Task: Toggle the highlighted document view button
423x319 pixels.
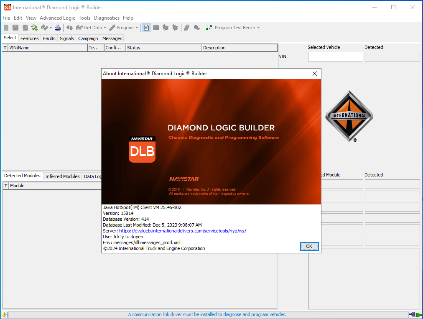Action: (146, 28)
